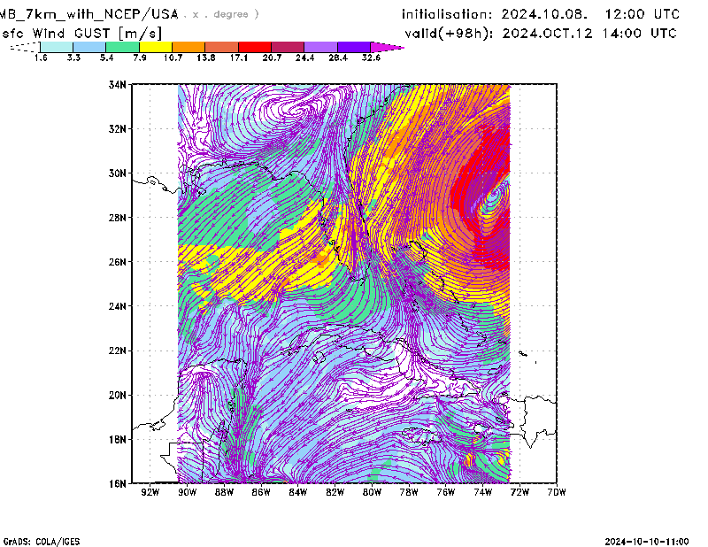Click the 18N latitude label
The width and height of the screenshot is (708, 547).
(118, 439)
